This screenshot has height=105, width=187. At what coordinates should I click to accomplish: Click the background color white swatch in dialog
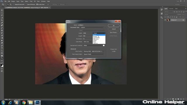104,45
